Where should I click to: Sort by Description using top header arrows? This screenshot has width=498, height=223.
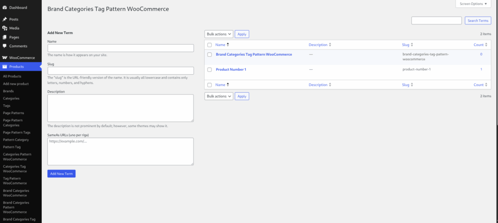coord(330,45)
